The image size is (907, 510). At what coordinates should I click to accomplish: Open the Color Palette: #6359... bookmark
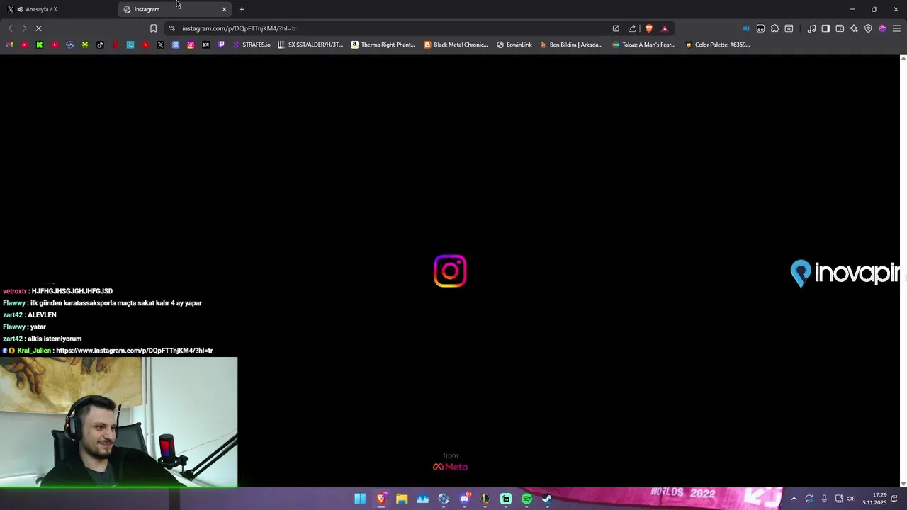[717, 45]
